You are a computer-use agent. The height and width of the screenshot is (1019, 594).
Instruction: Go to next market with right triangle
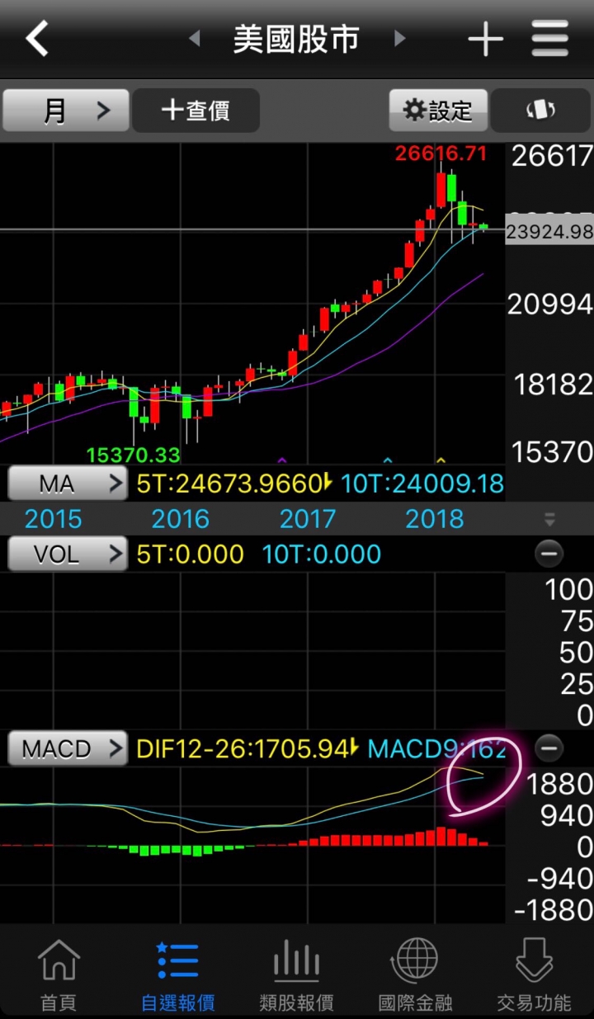(x=399, y=39)
